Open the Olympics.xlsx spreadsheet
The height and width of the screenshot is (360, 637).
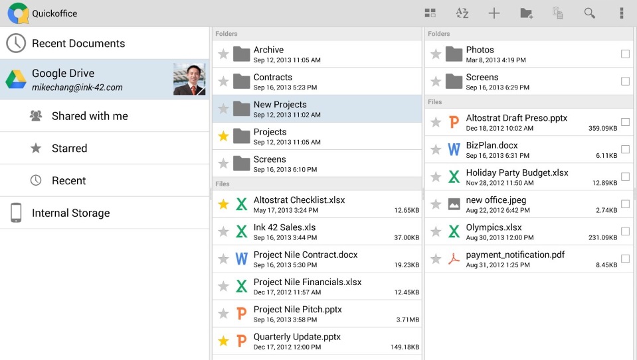[494, 232]
